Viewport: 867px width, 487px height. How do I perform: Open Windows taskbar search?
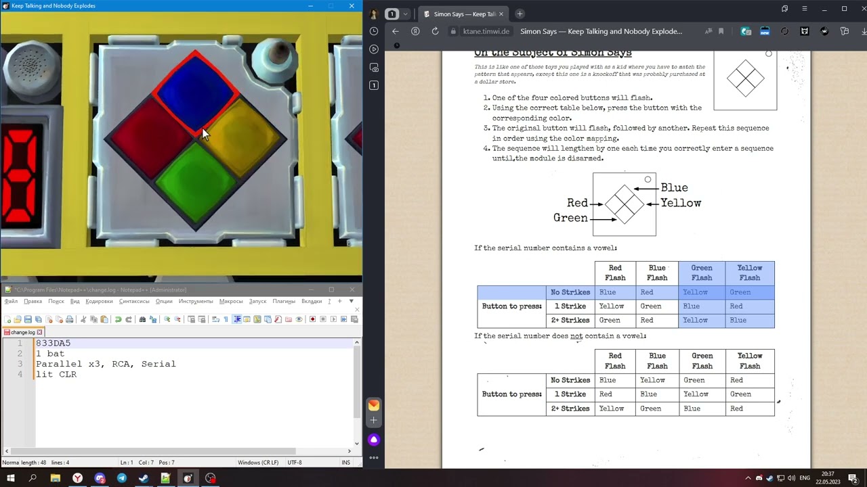point(33,478)
